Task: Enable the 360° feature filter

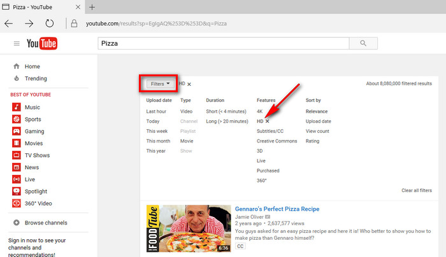Action: coord(262,181)
